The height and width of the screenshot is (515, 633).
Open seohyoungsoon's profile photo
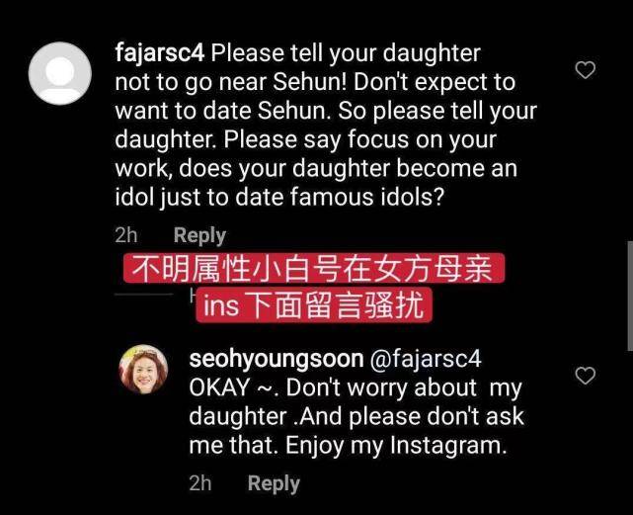tap(143, 370)
